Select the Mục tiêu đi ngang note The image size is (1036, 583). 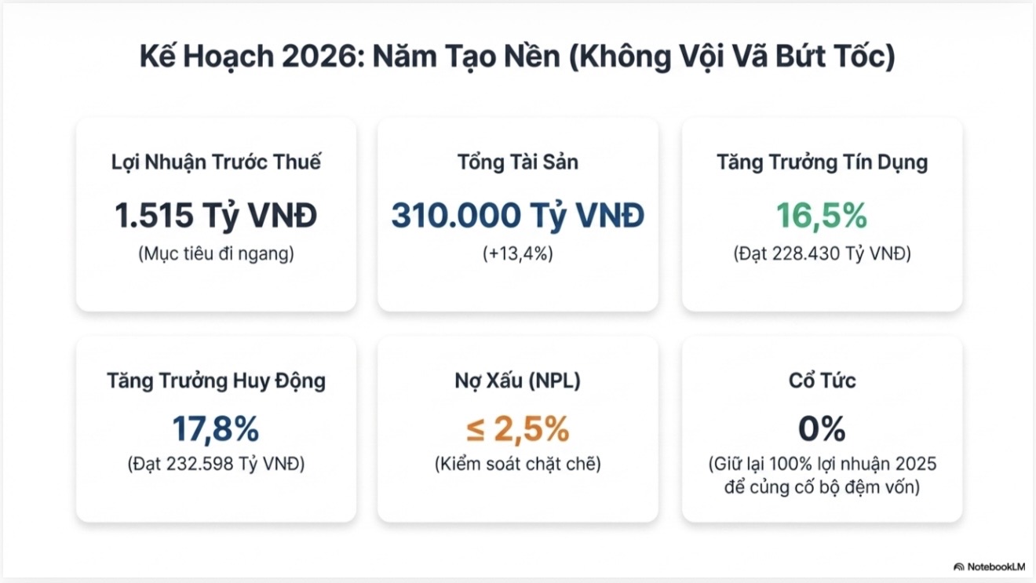pos(216,254)
